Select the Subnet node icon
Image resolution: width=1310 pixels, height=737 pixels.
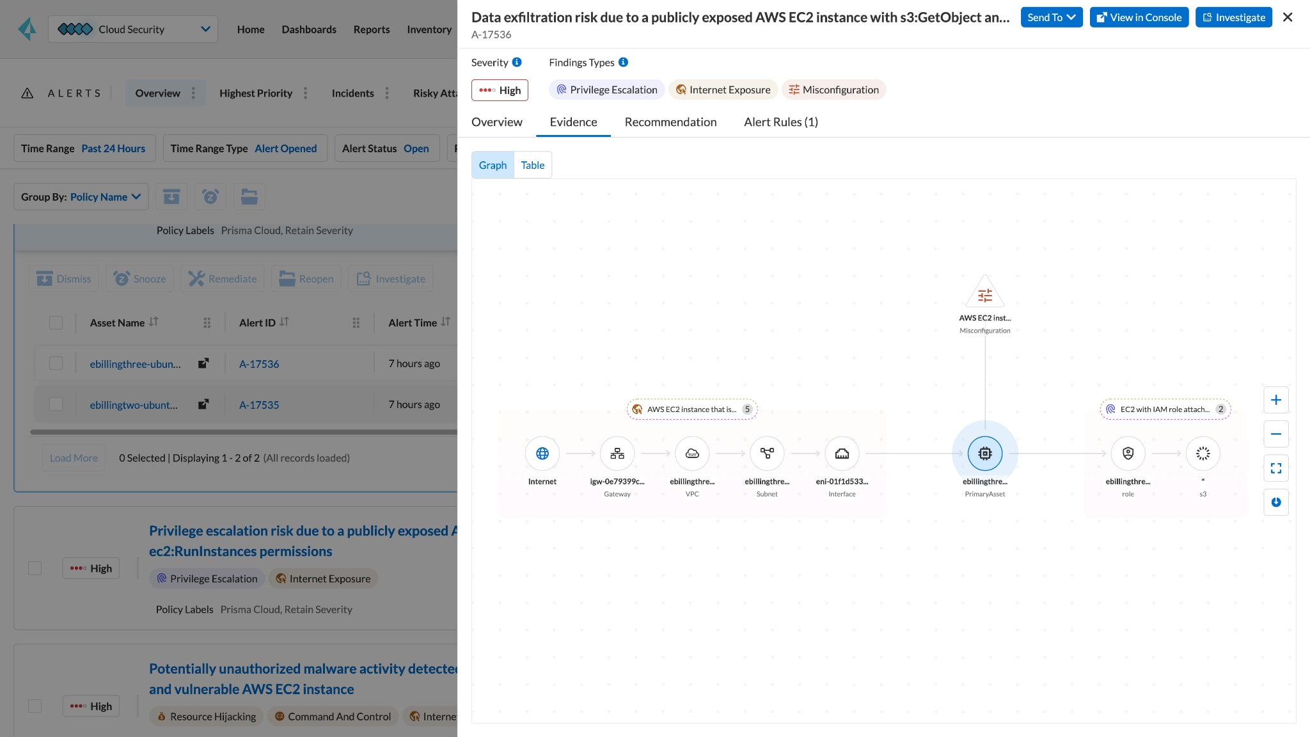(x=767, y=453)
